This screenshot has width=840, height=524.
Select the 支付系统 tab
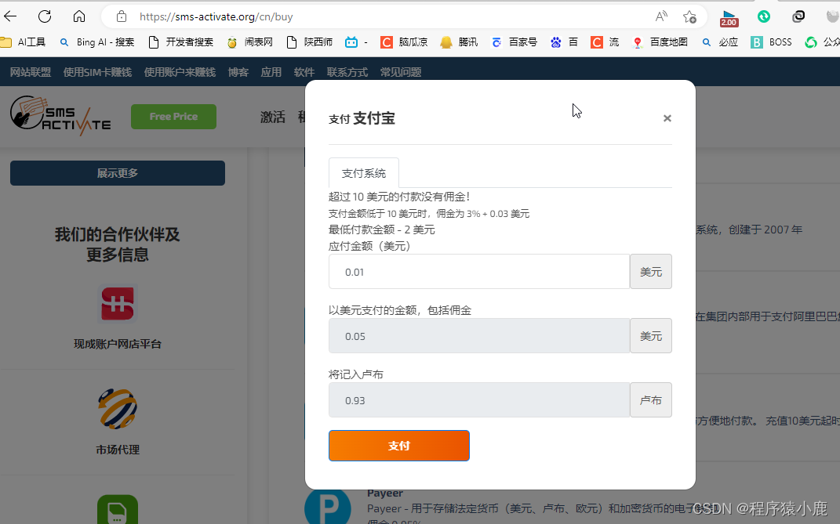click(x=364, y=173)
